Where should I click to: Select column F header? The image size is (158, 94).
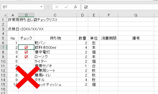[109, 15]
